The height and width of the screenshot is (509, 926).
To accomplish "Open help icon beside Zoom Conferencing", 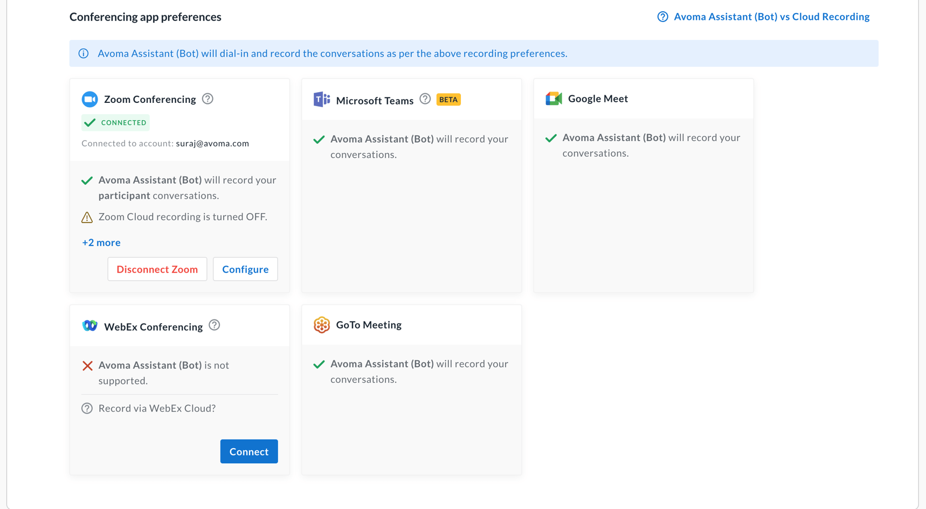I will point(208,99).
